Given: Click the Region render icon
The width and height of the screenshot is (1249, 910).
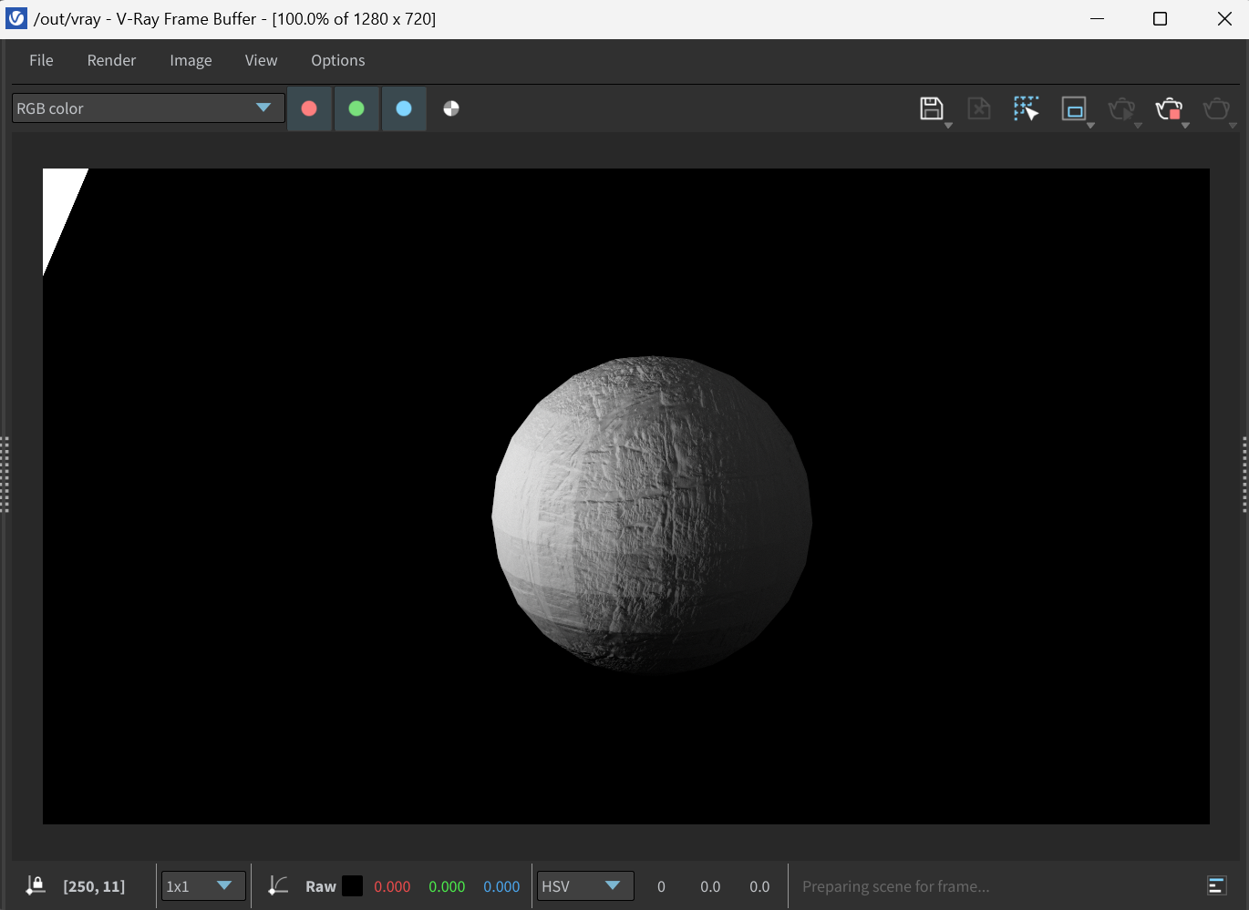Looking at the screenshot, I should coord(1074,108).
